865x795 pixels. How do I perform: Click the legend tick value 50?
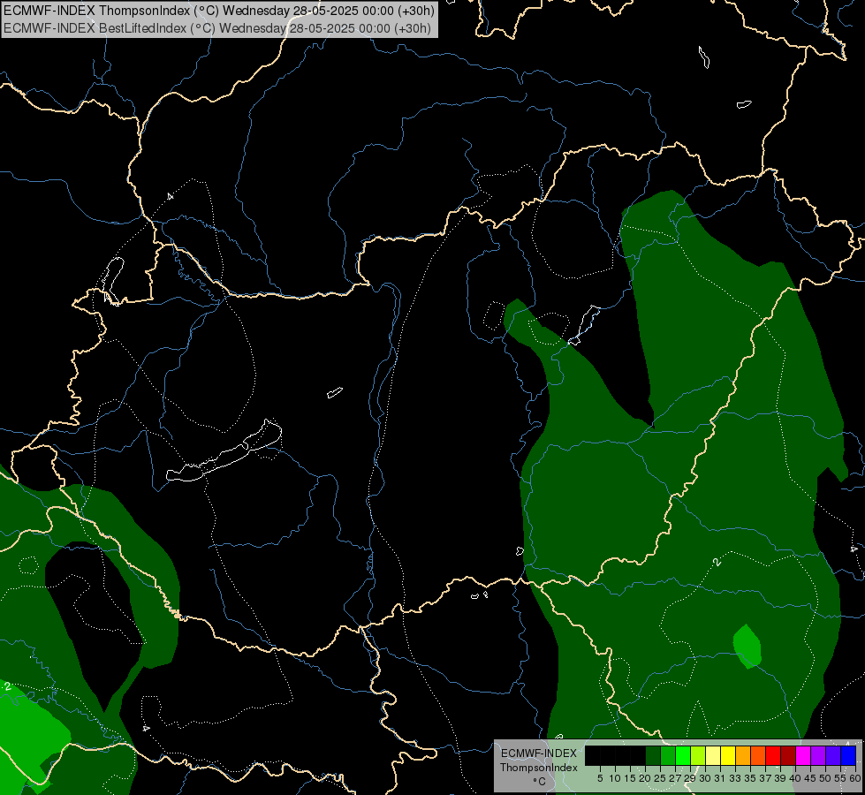[x=825, y=778]
